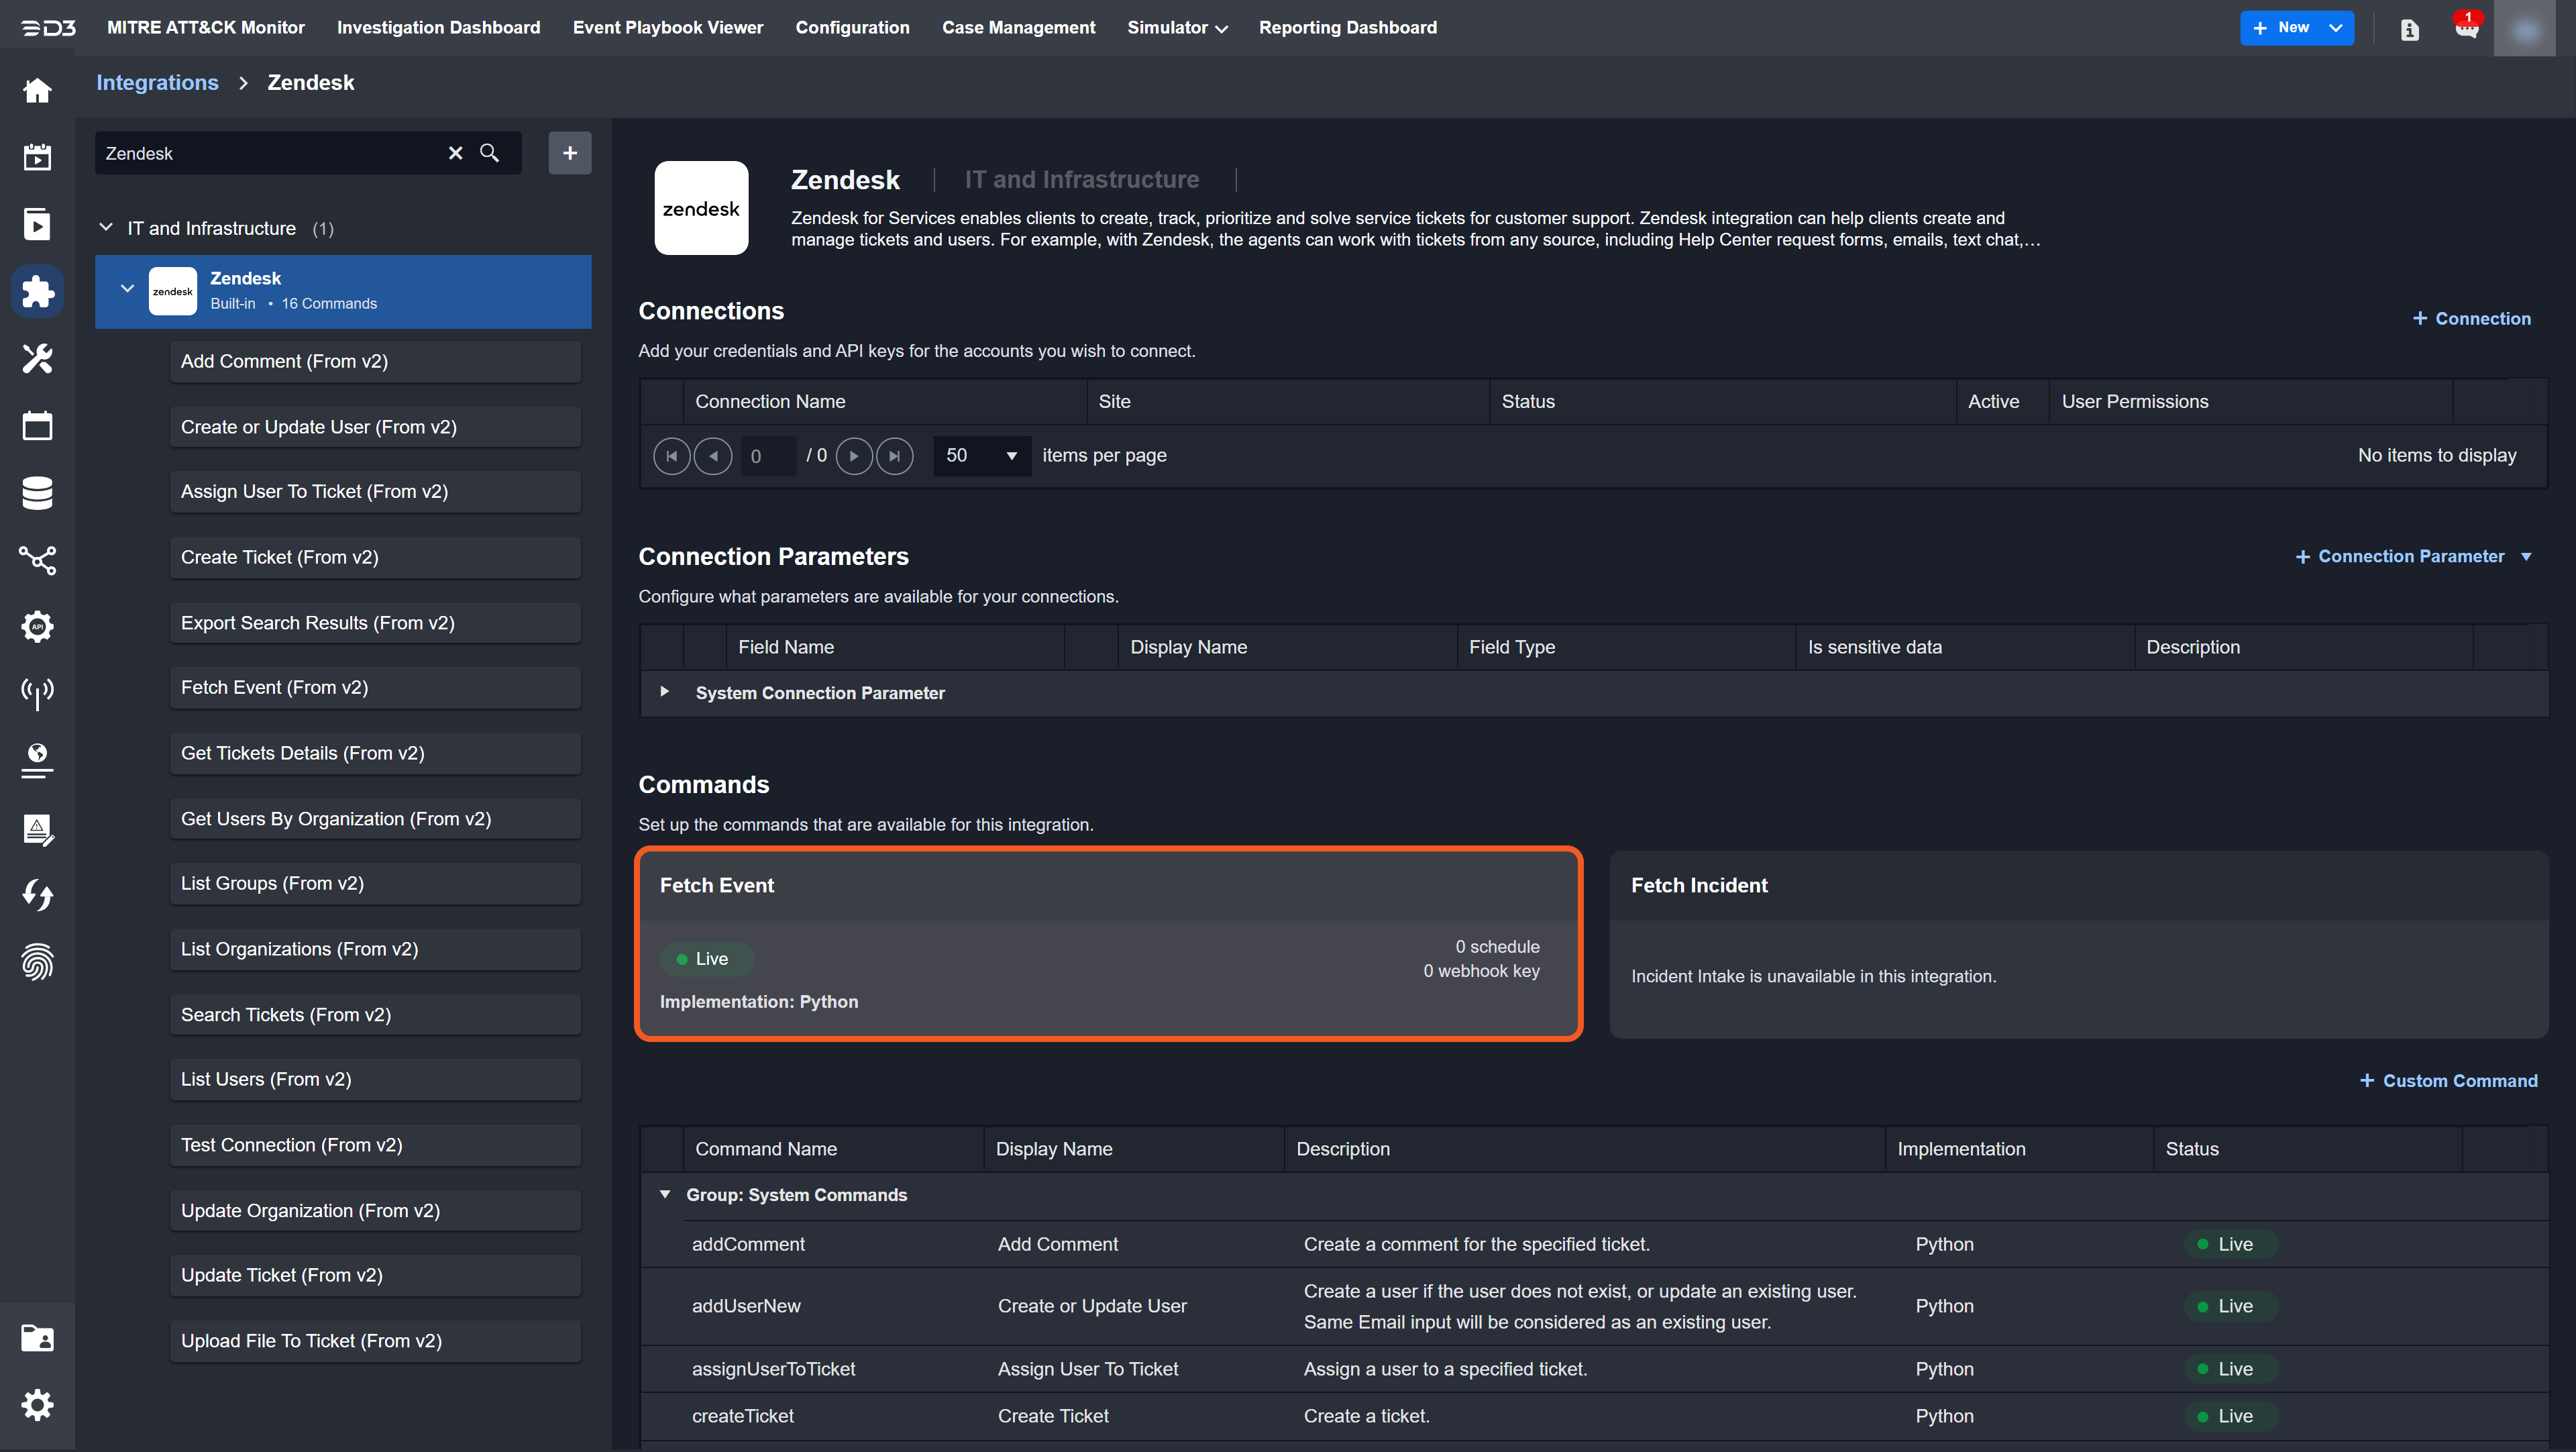
Task: Collapse the IT and Infrastructure category
Action: pyautogui.click(x=106, y=228)
